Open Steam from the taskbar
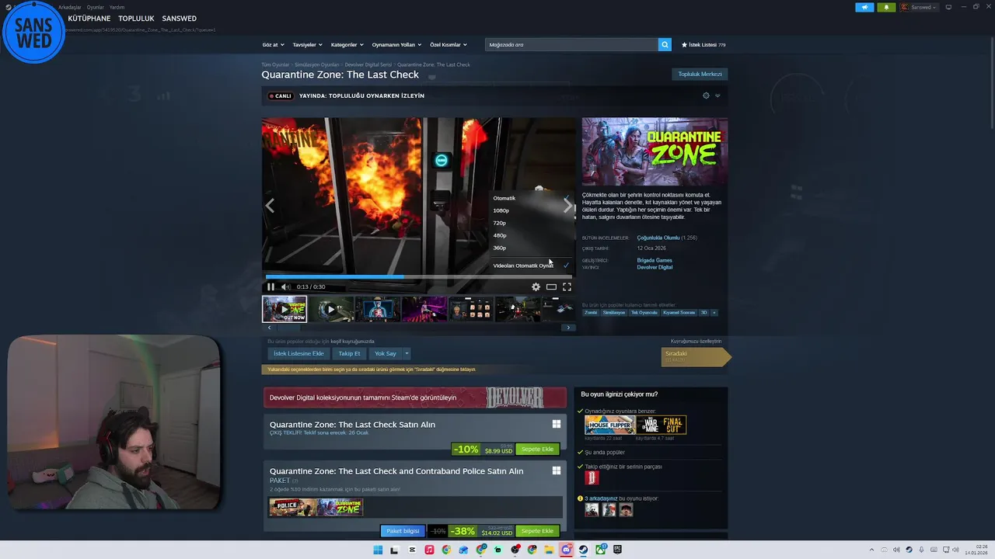Viewport: 995px width, 559px height. tap(583, 550)
